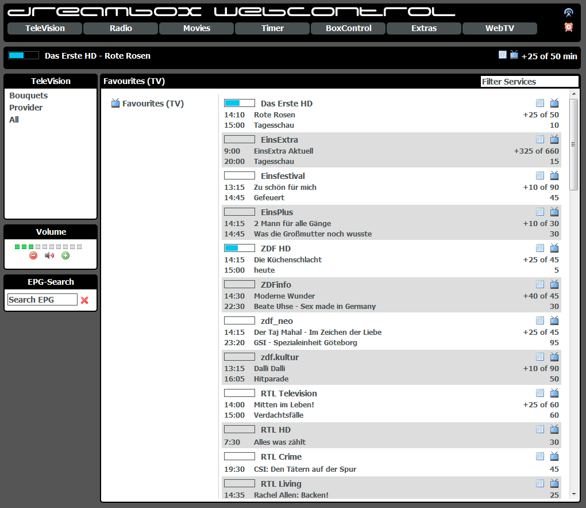The width and height of the screenshot is (586, 508).
Task: Click in the Search EPG field
Action: point(43,300)
